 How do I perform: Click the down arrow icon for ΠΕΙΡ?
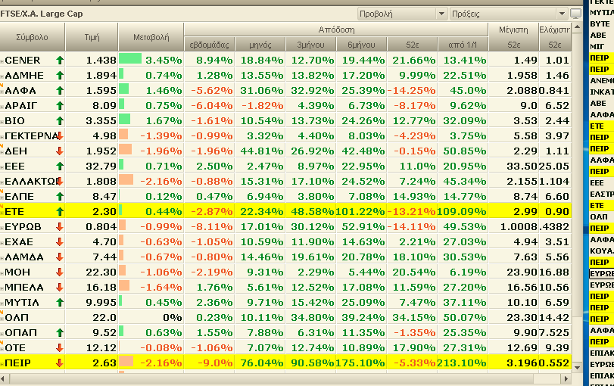[x=60, y=363]
